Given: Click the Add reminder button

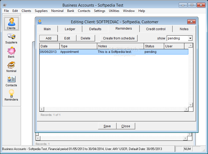Looking at the screenshot, I should (x=48, y=38).
